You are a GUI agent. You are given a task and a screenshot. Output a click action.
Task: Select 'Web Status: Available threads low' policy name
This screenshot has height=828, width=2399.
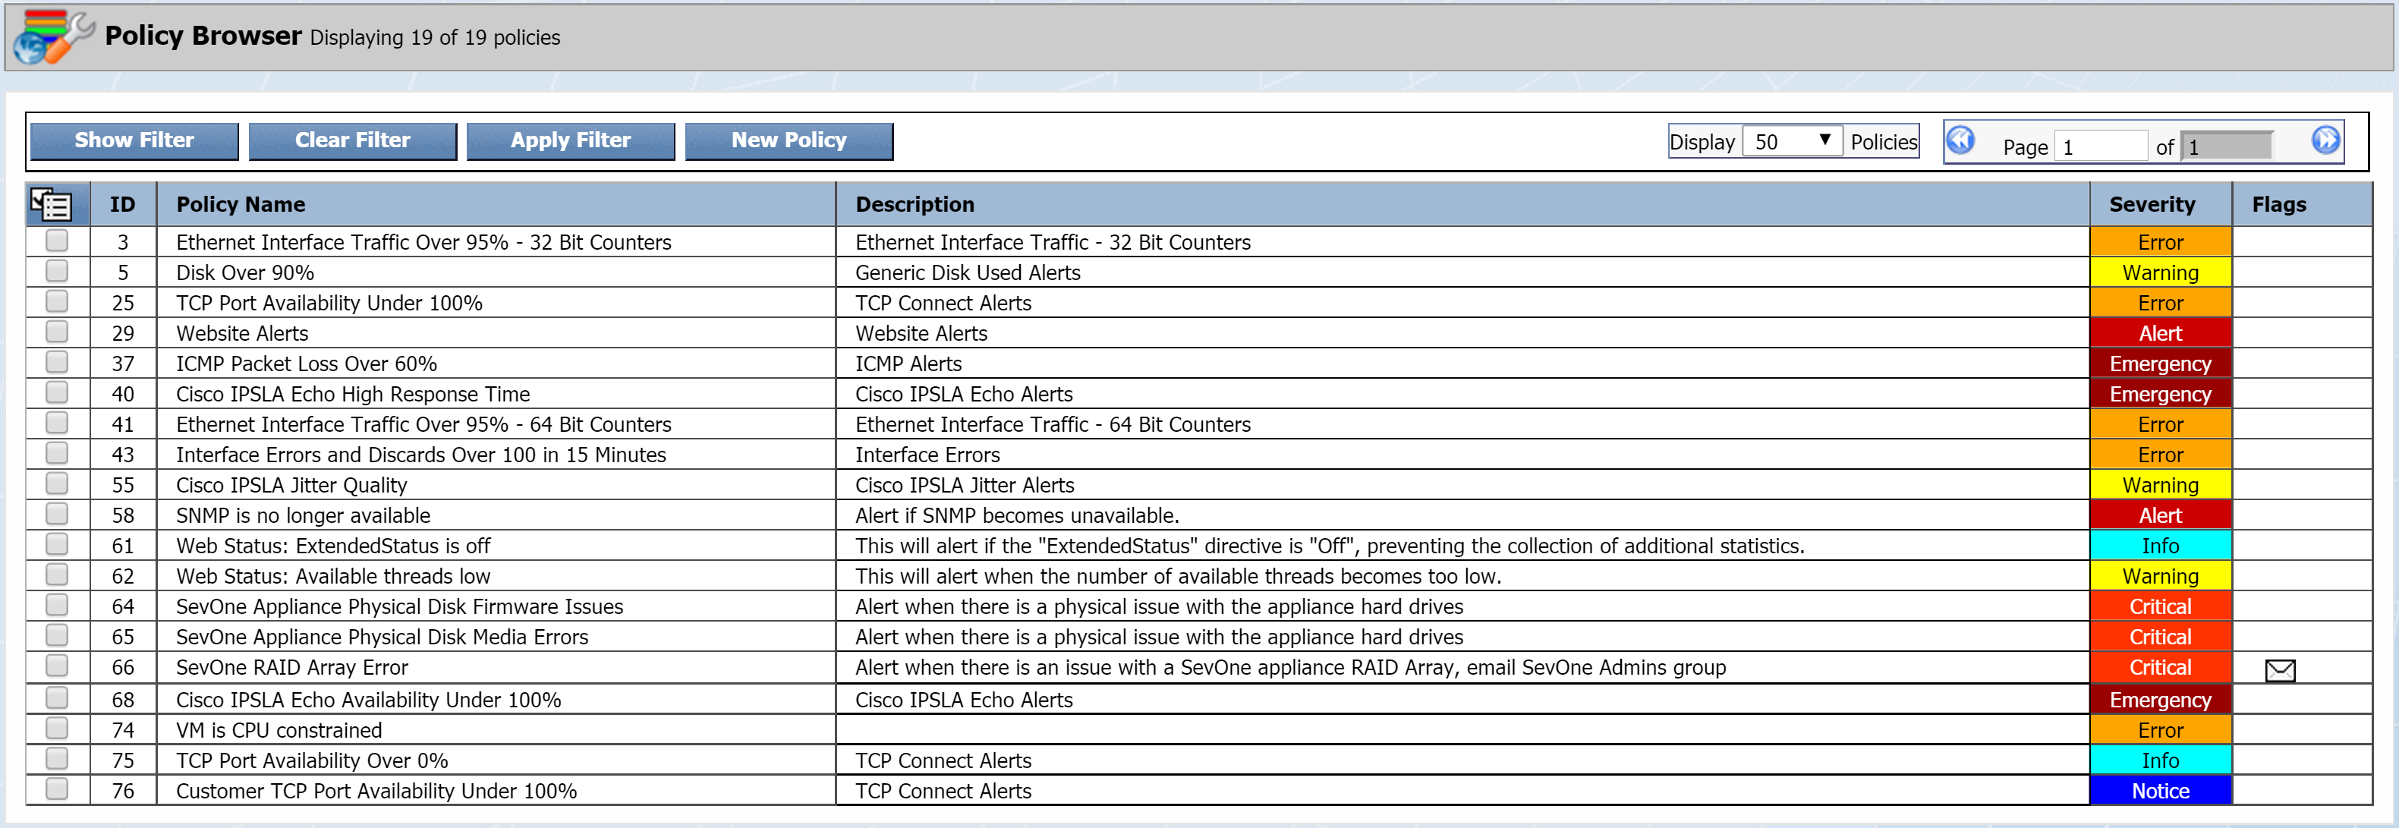332,577
